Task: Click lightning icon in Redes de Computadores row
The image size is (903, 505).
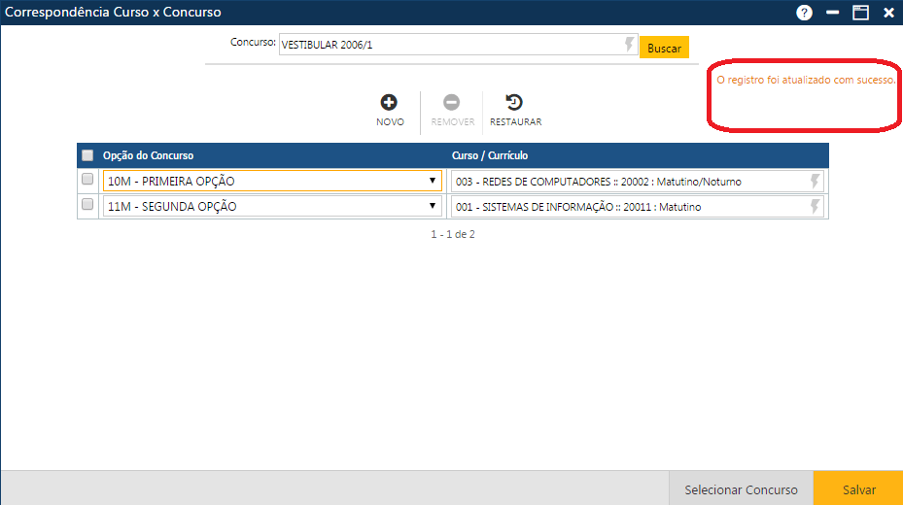Action: point(815,181)
